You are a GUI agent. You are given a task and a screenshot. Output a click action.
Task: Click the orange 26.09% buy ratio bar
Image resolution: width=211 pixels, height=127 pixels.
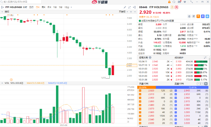pyautogui.click(x=147, y=87)
